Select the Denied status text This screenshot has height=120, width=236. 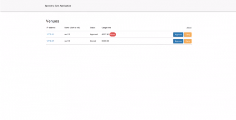pos(93,41)
